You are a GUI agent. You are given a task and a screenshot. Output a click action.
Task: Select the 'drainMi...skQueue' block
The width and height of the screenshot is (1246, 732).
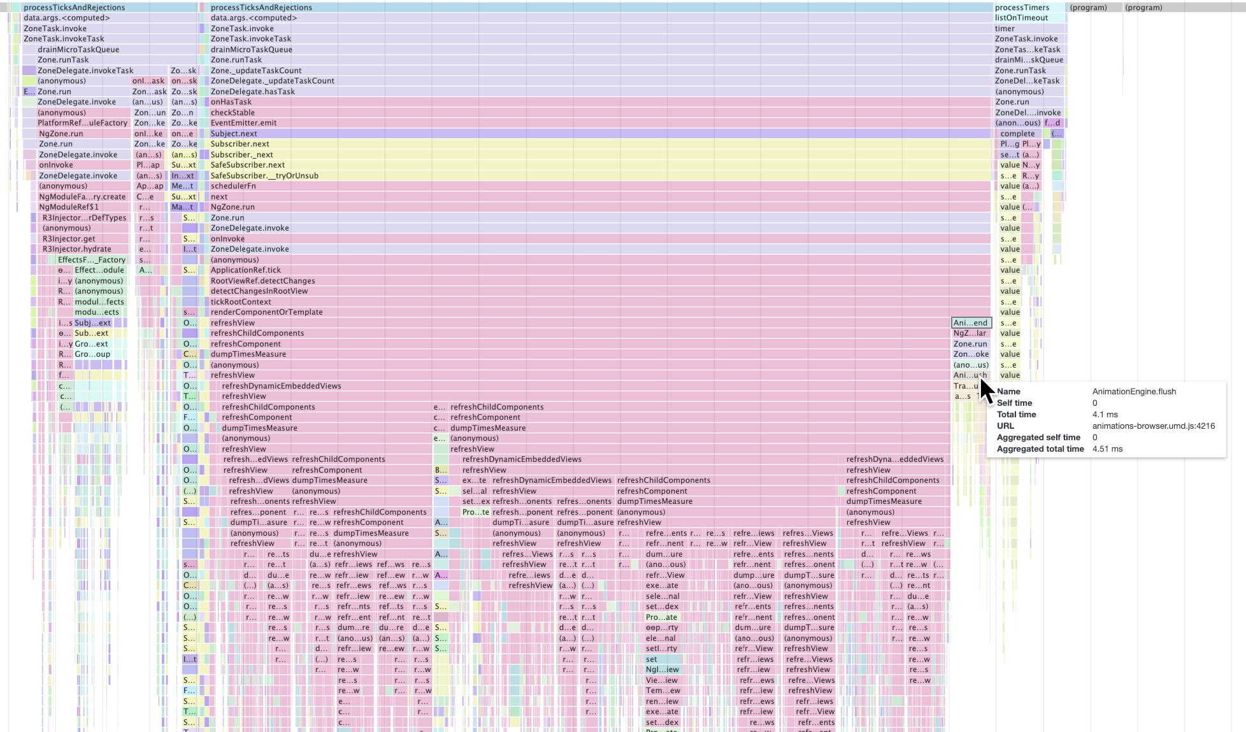click(1029, 60)
